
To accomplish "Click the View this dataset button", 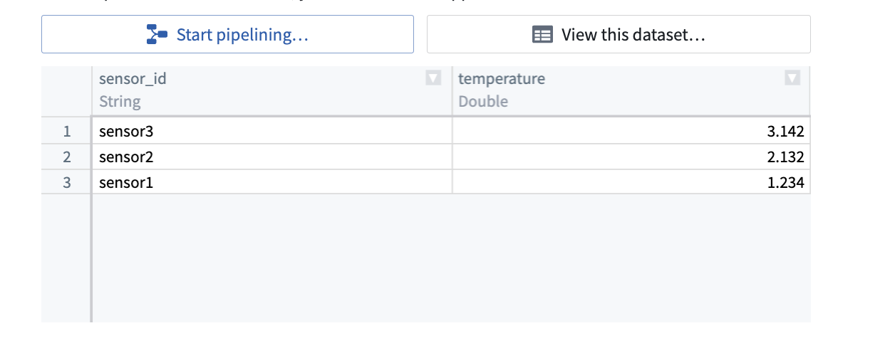I will pyautogui.click(x=619, y=34).
